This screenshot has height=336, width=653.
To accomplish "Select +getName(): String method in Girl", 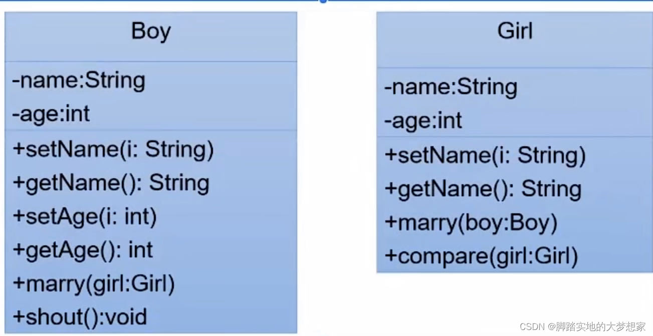I will click(x=483, y=189).
